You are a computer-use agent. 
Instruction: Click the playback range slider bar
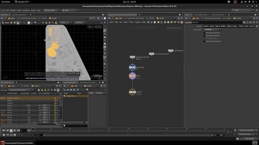(128, 135)
